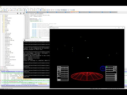Select title_page.asm in the workspace tree
The width and height of the screenshot is (127, 95).
8,64
